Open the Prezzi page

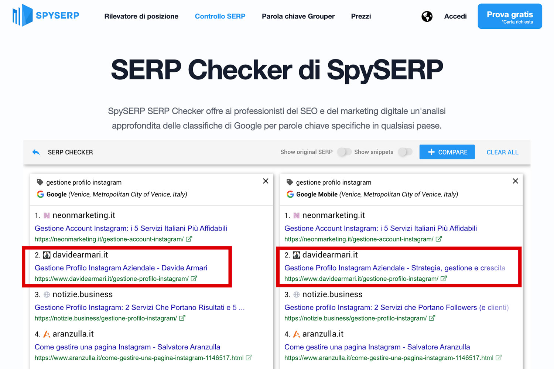[x=361, y=16]
